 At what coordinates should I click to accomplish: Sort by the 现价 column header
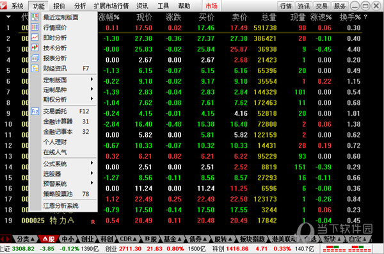pyautogui.click(x=144, y=17)
